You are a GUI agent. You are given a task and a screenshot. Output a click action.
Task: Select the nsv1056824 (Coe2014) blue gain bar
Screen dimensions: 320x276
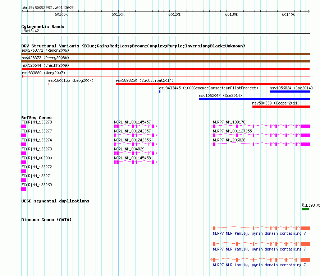[x=290, y=92]
